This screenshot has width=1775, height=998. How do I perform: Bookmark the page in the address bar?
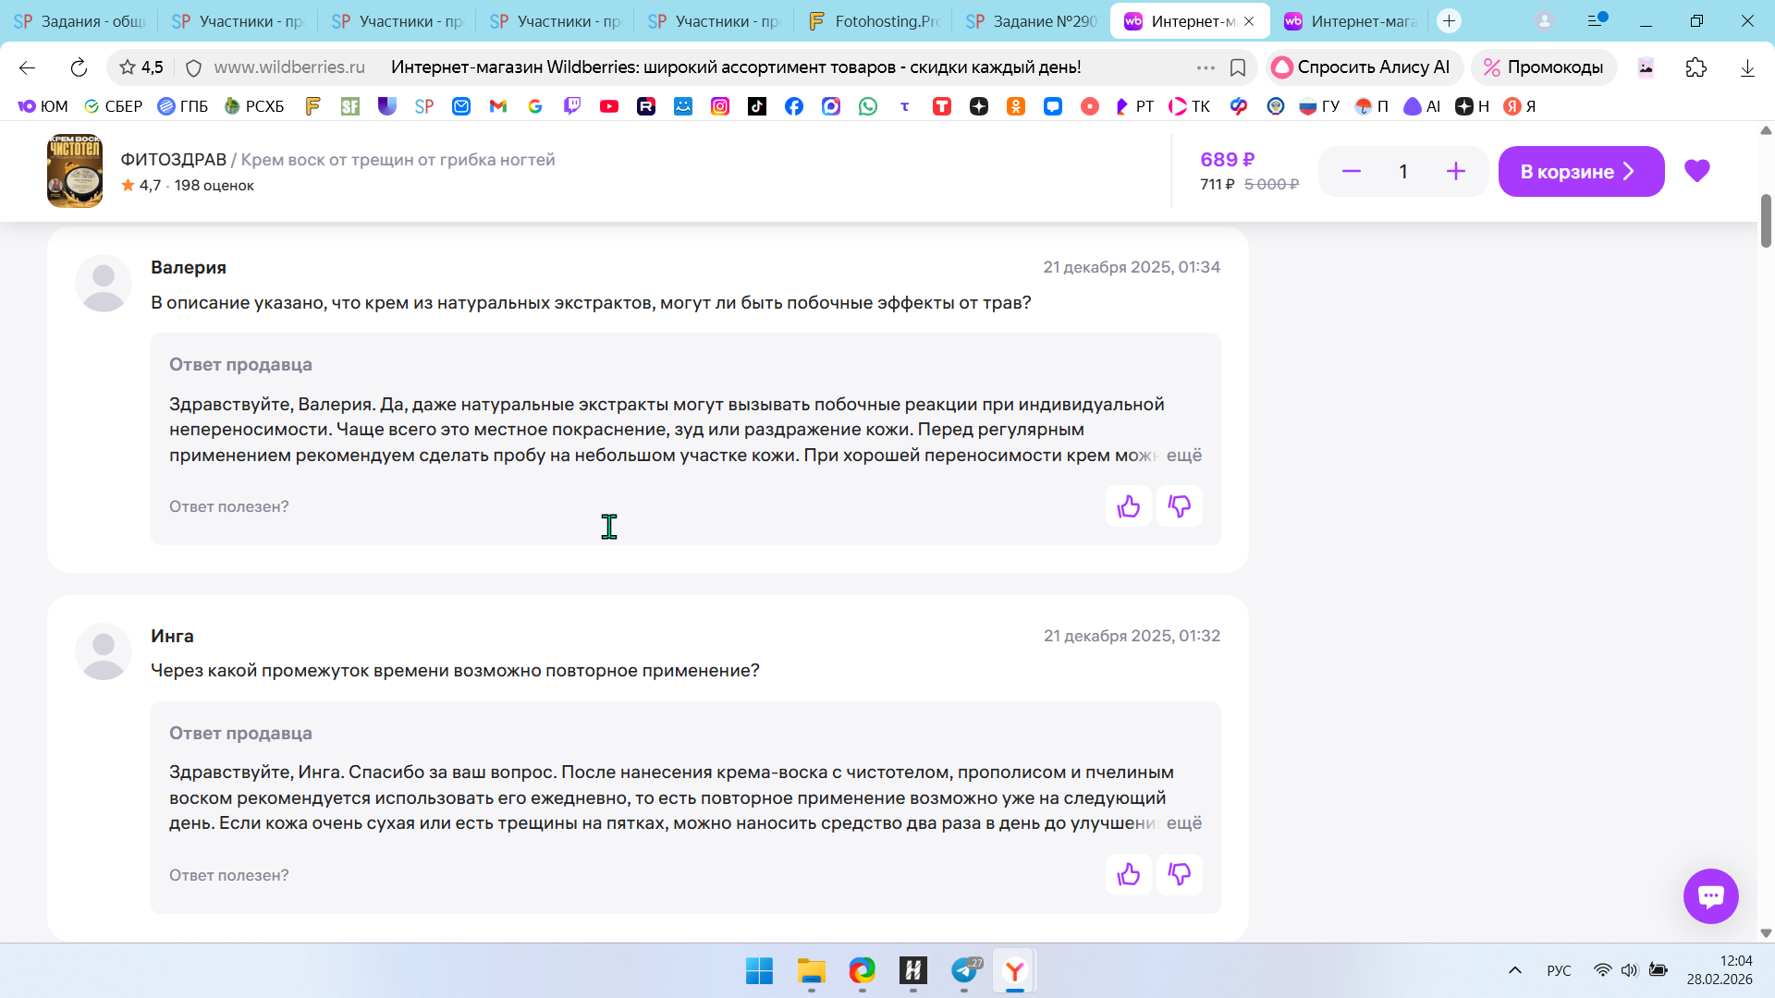tap(1238, 67)
